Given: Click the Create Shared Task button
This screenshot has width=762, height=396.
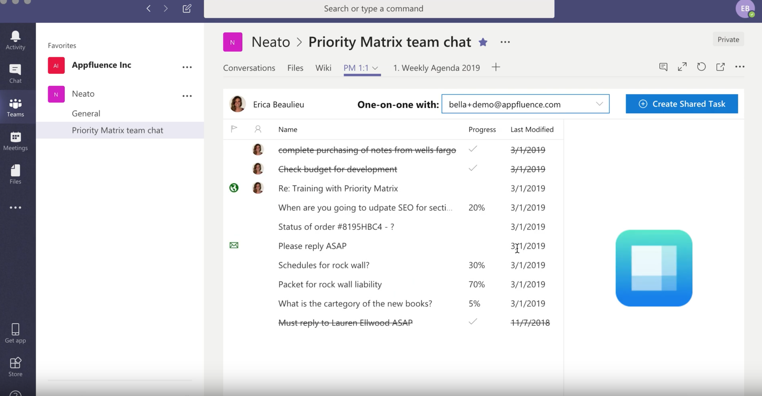Looking at the screenshot, I should click(682, 104).
